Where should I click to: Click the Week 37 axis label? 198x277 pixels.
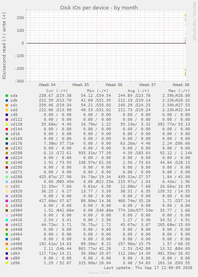[x=147, y=85]
